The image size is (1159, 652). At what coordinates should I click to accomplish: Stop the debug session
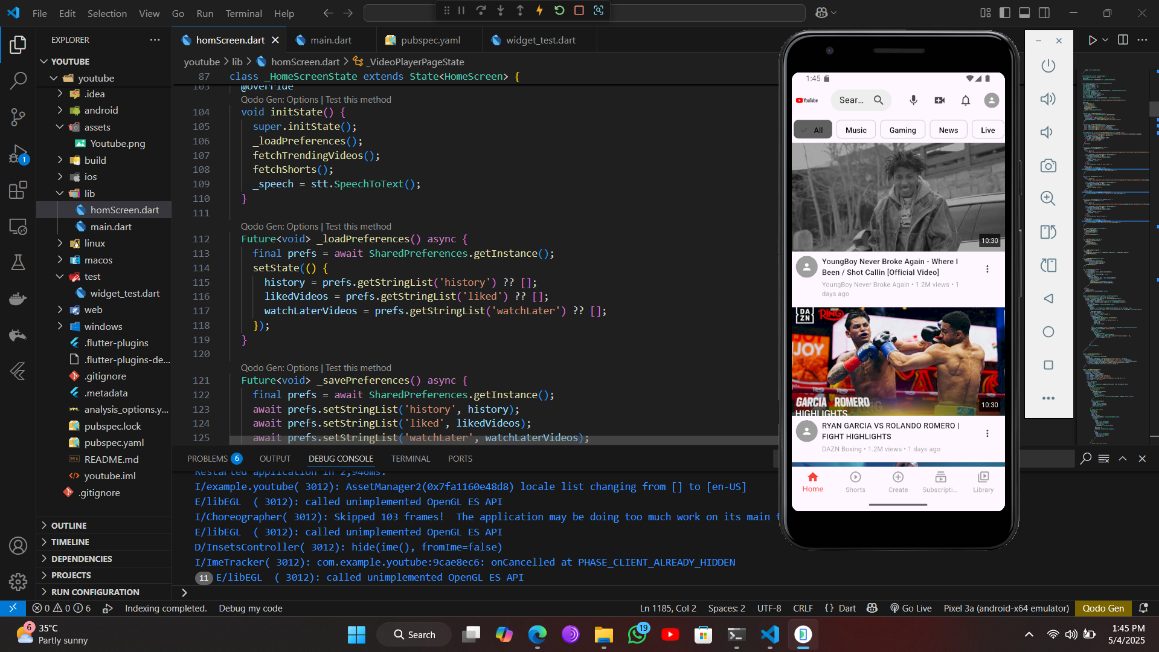579,10
